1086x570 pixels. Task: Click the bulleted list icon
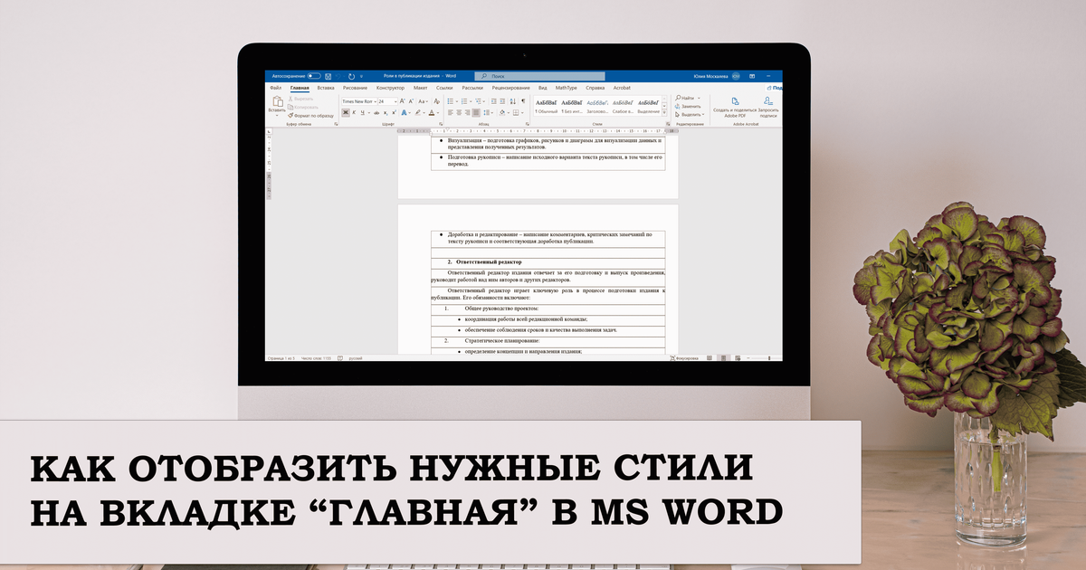click(x=450, y=101)
